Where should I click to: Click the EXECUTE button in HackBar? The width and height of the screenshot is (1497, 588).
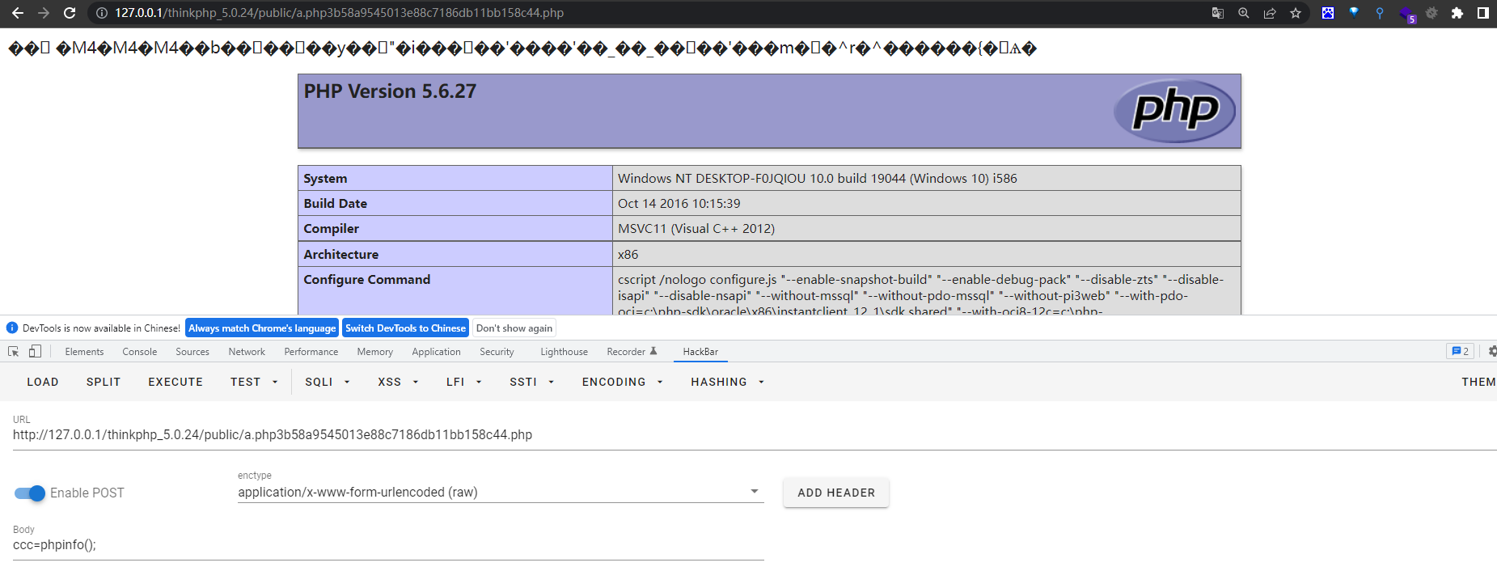click(x=175, y=382)
